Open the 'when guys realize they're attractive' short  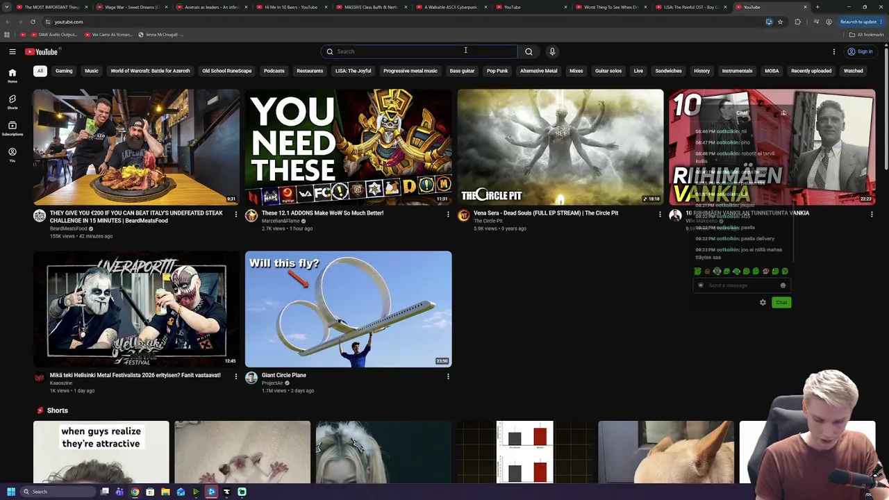(101, 451)
